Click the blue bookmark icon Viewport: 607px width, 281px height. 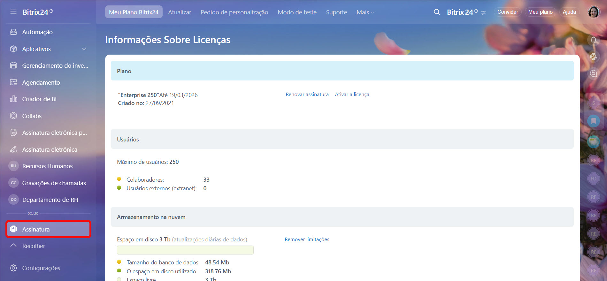[594, 121]
